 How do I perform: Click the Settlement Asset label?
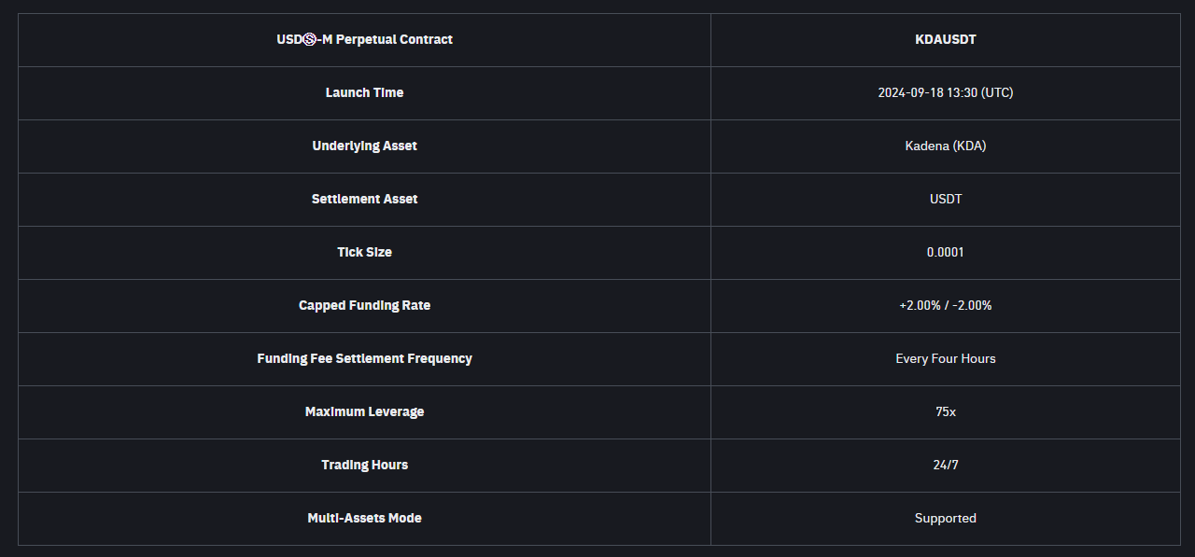click(364, 200)
